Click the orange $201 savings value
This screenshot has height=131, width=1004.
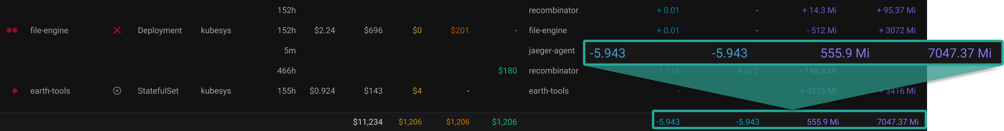(460, 30)
